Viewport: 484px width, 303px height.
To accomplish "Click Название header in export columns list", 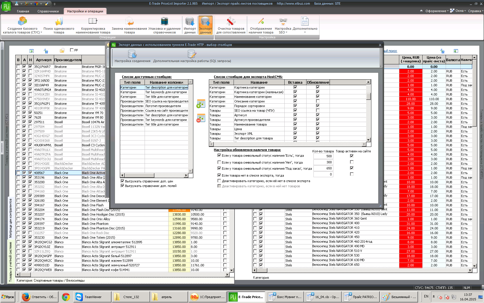I will pyautogui.click(x=259, y=82).
